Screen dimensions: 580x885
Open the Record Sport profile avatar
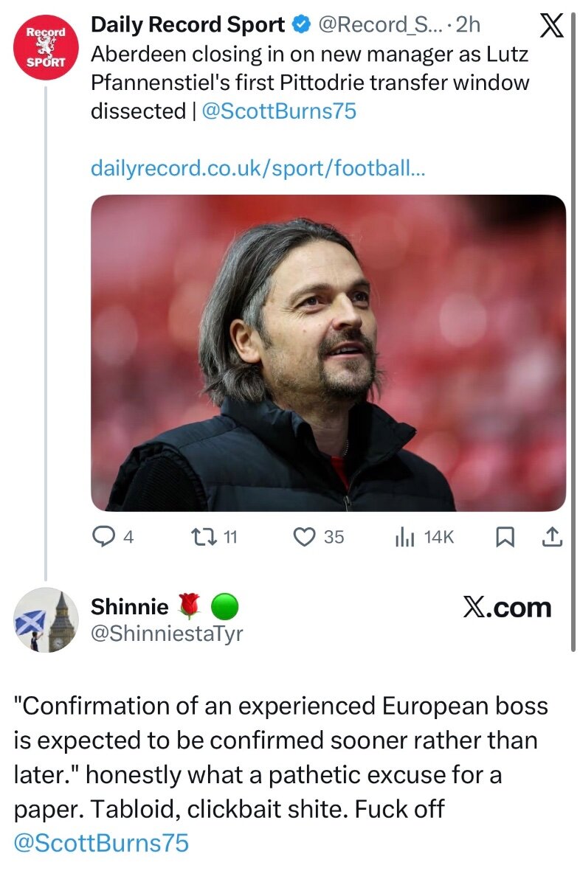(46, 46)
